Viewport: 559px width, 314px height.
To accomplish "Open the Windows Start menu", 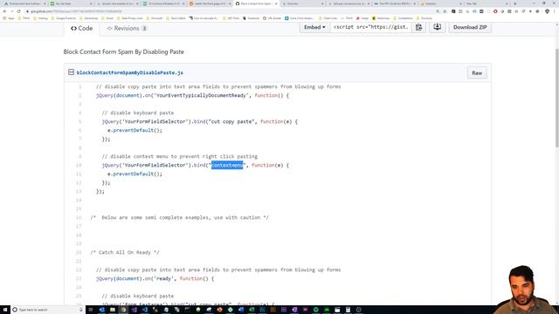I will 5,310.
